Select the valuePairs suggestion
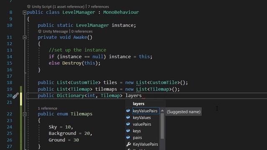This screenshot has width=267, height=150. (142, 124)
